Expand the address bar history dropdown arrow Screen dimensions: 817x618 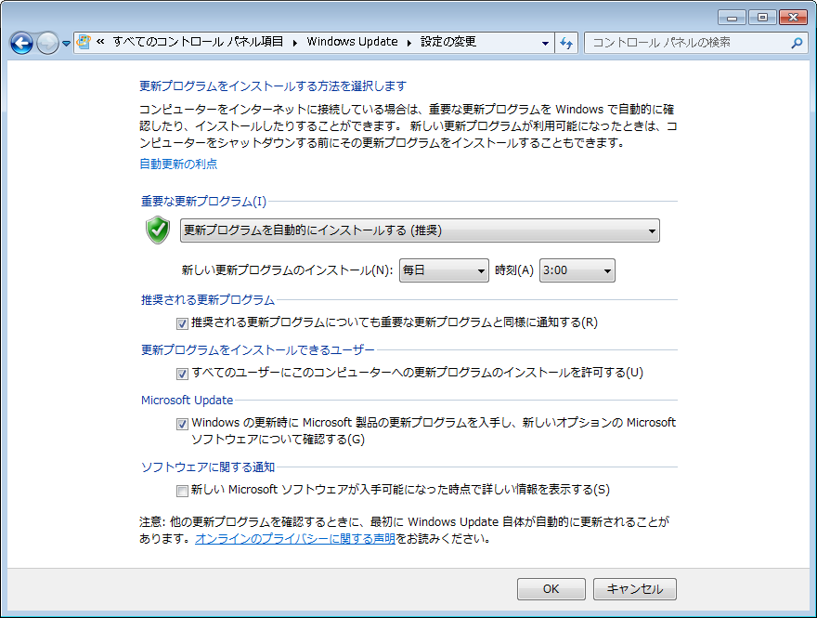[545, 43]
